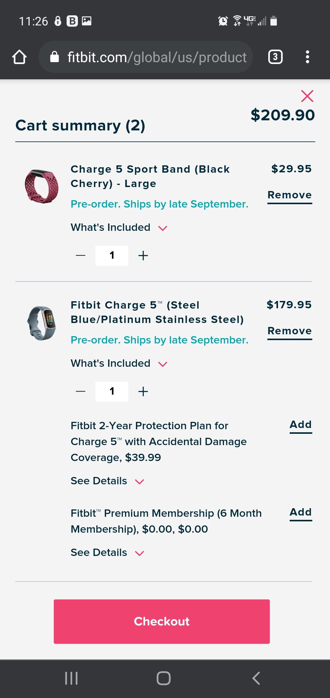This screenshot has height=698, width=330.
Task: Add the 2-Year Protection Plan
Action: click(x=301, y=425)
